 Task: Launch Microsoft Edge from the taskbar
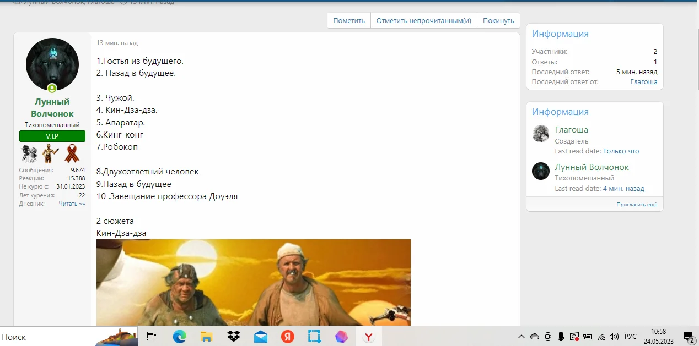tap(180, 337)
